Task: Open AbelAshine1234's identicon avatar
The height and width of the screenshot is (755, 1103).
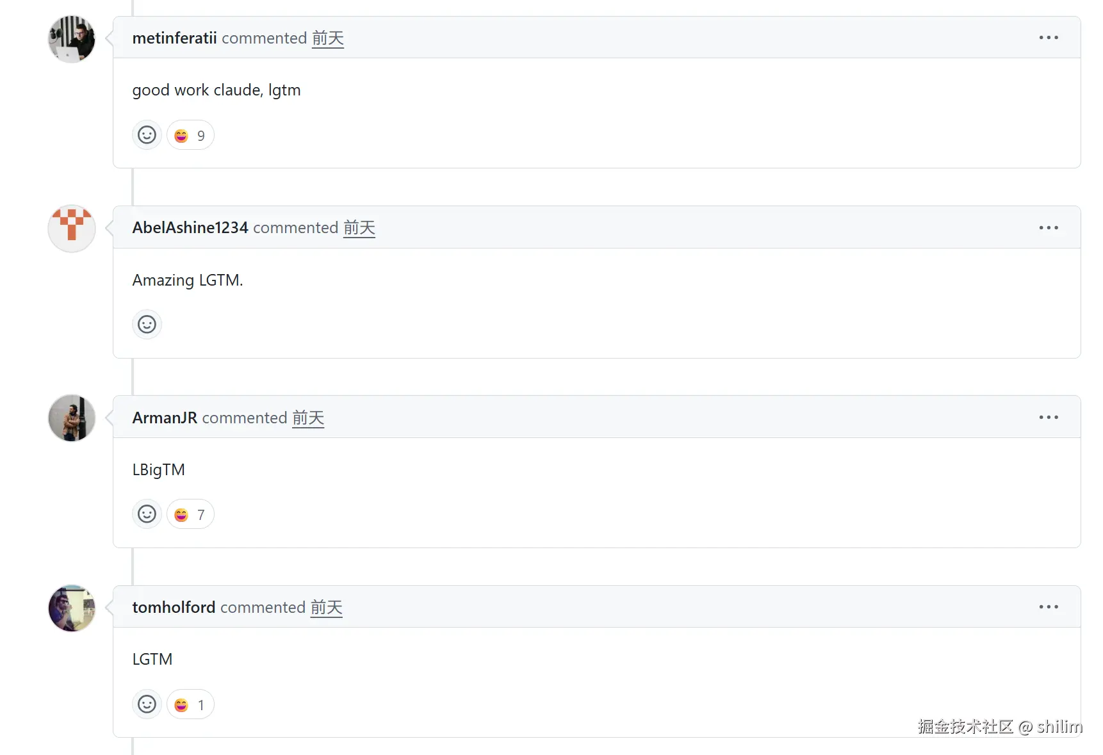Action: tap(72, 229)
